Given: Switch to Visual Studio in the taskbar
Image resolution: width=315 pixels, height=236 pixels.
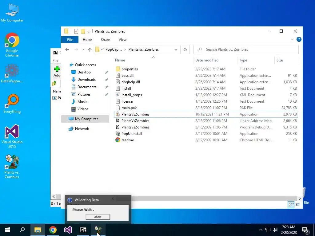Looking at the screenshot, I should pos(68,230).
